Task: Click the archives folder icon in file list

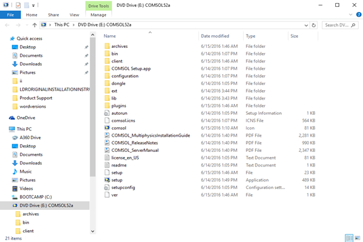Action: coord(107,46)
